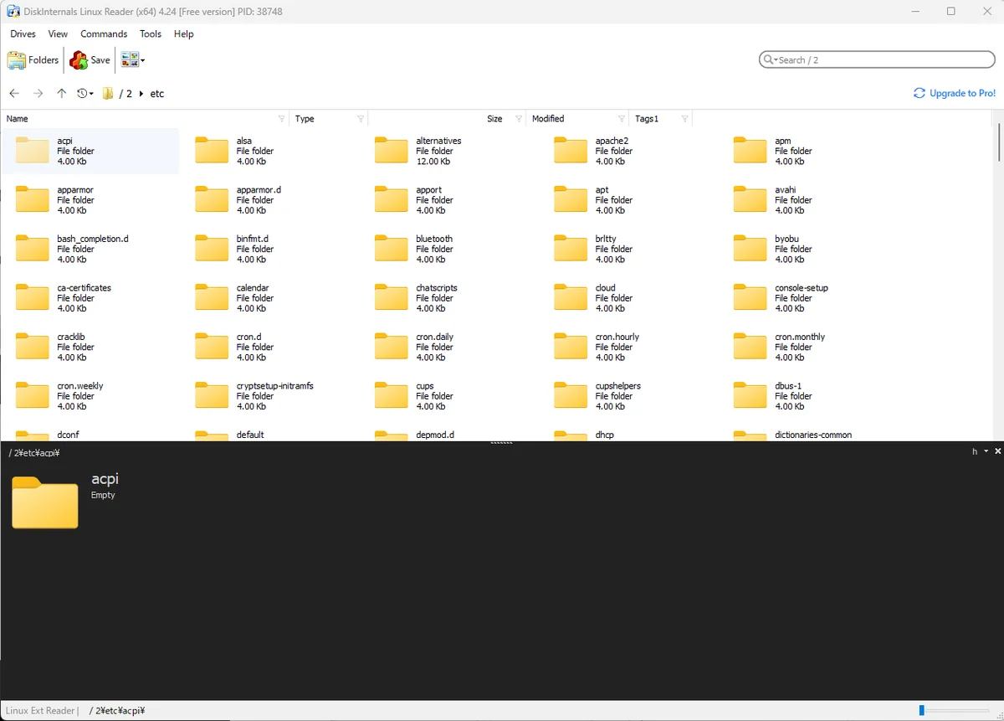The width and height of the screenshot is (1004, 721).
Task: Select the apparmor.d folder icon
Action: point(212,199)
